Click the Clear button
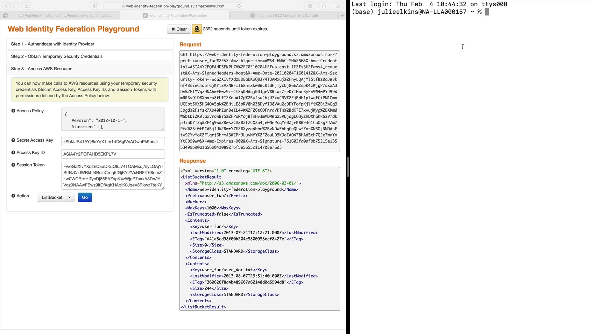The image size is (594, 334). [179, 29]
